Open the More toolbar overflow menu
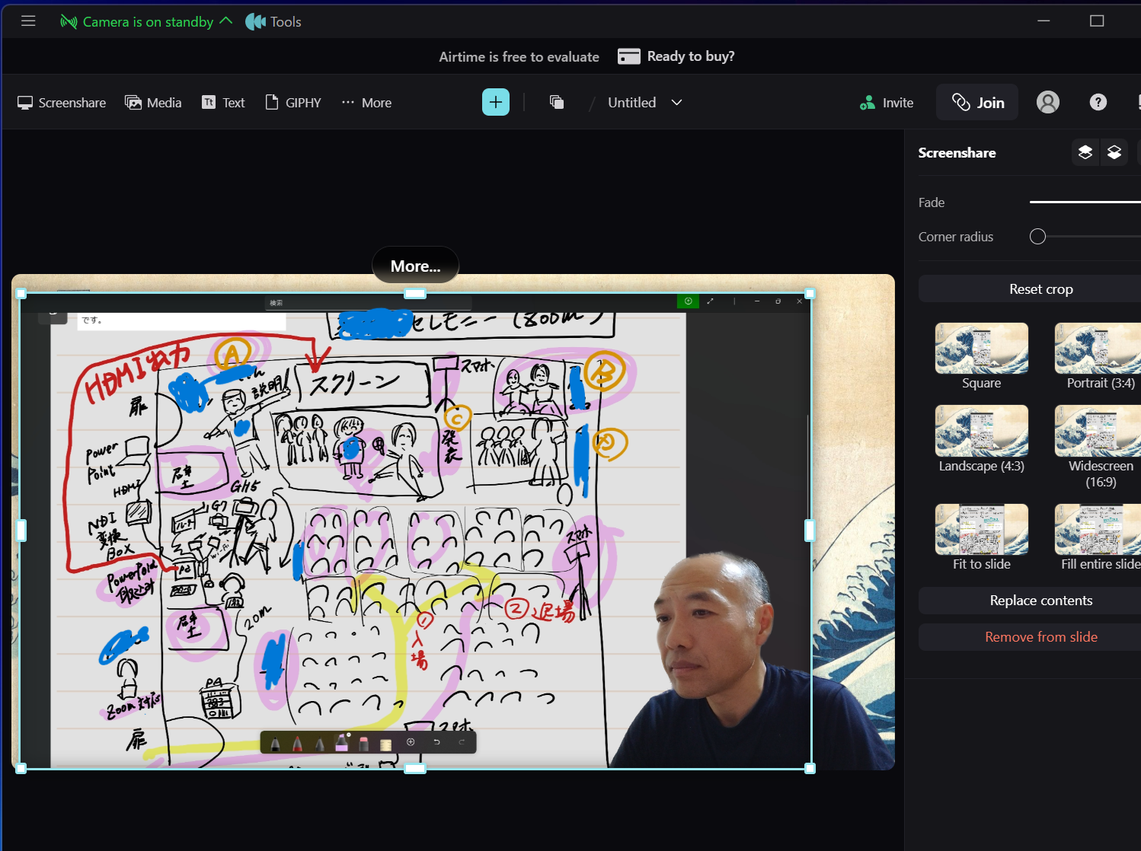The width and height of the screenshot is (1141, 851). 366,103
